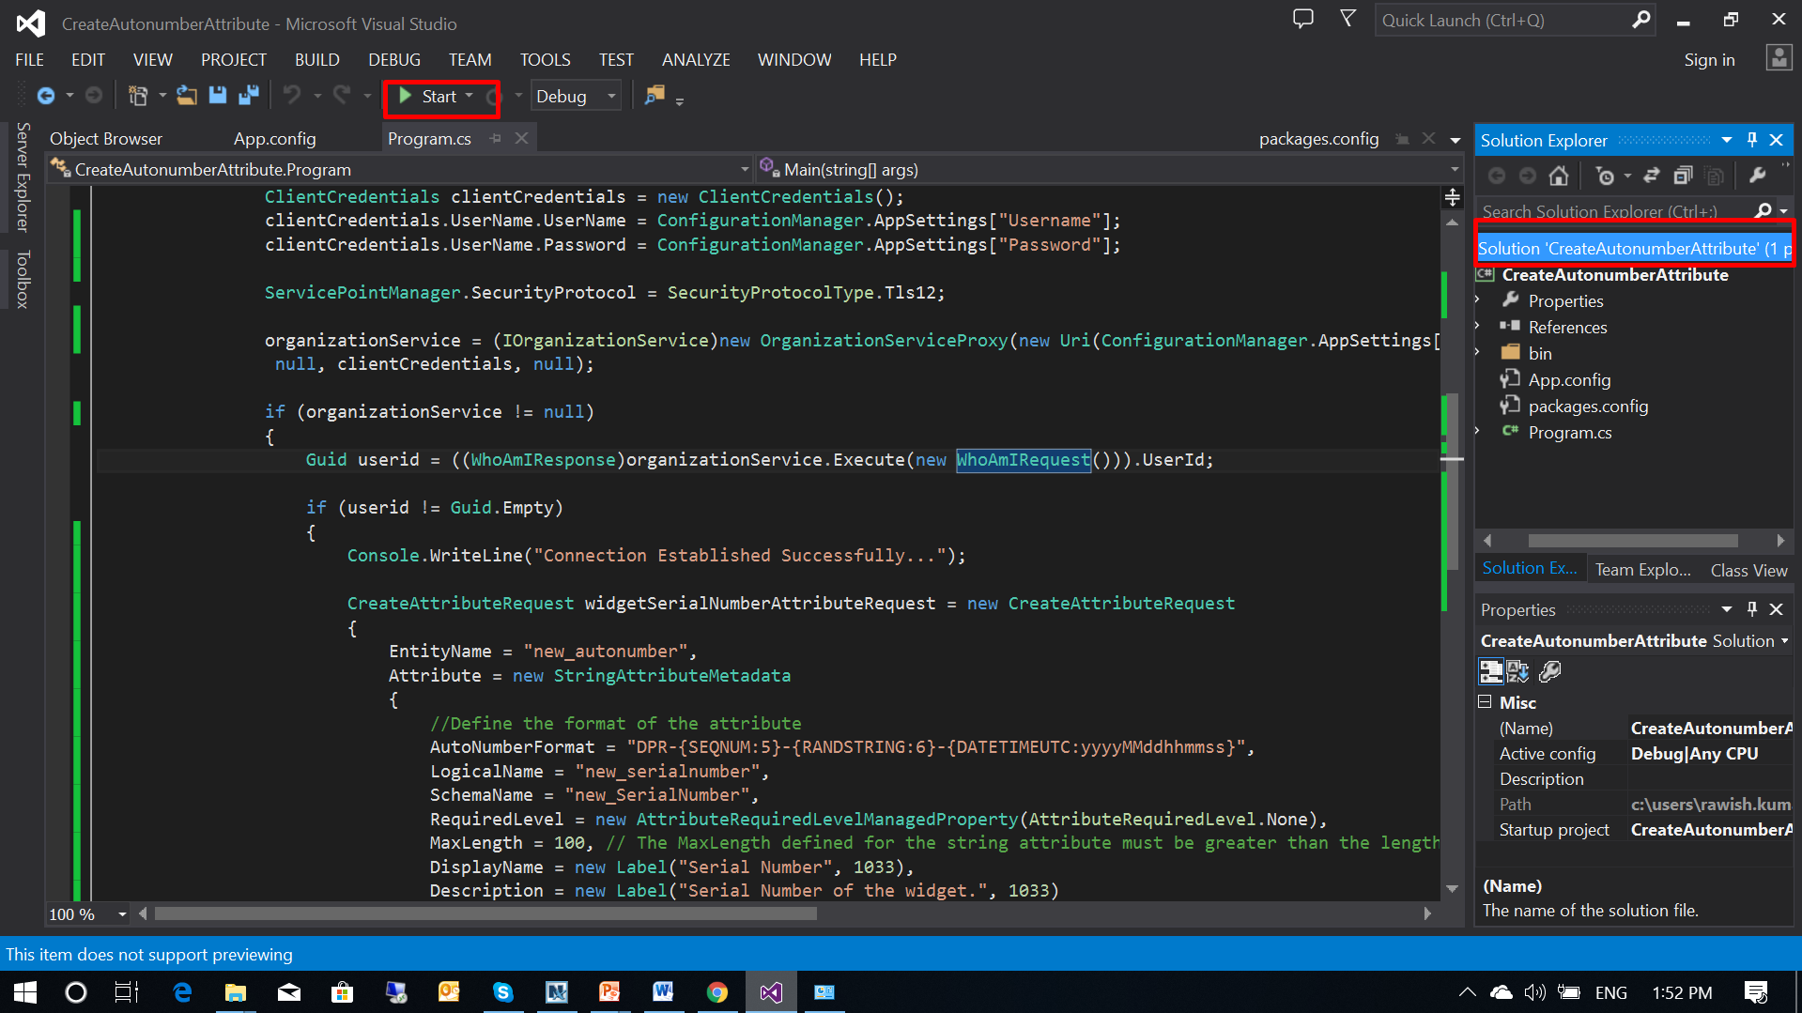The image size is (1802, 1013).
Task: Click Collapse All in Solution Explorer
Action: pyautogui.click(x=1683, y=176)
